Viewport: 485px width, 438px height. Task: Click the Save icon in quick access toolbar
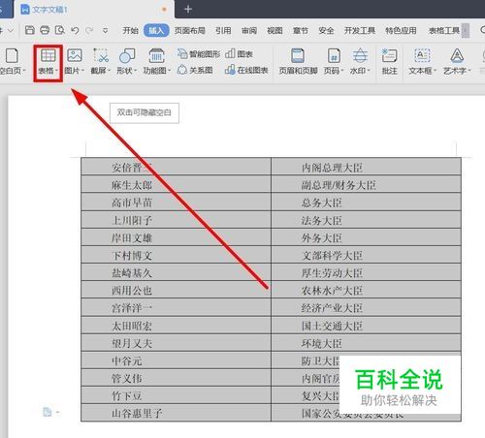pos(30,30)
